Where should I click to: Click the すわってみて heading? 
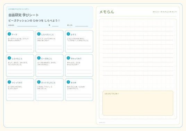(x=76, y=59)
